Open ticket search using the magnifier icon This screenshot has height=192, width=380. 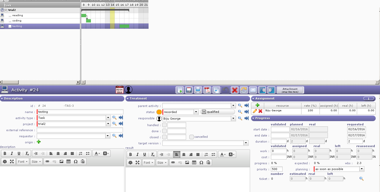362,179
